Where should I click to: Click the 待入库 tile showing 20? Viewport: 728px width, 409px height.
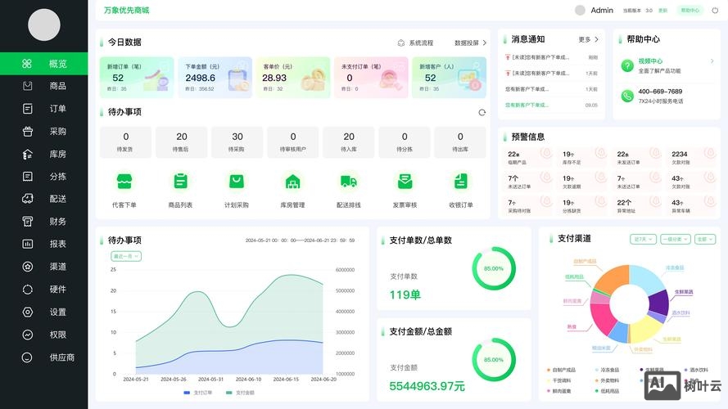[349, 142]
